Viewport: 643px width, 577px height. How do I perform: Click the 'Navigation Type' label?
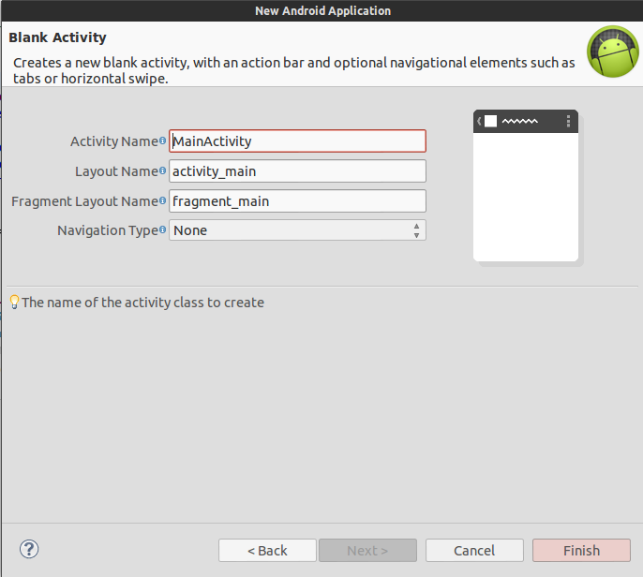coord(108,230)
